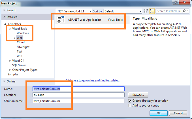The image size is (192, 119).
Task: Click the Search Installed Templates box
Action: 169,11
